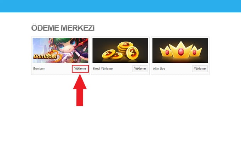Image resolution: width=241 pixels, height=153 pixels.
Task: Click the blue header bar at the top
Action: coord(120,6)
